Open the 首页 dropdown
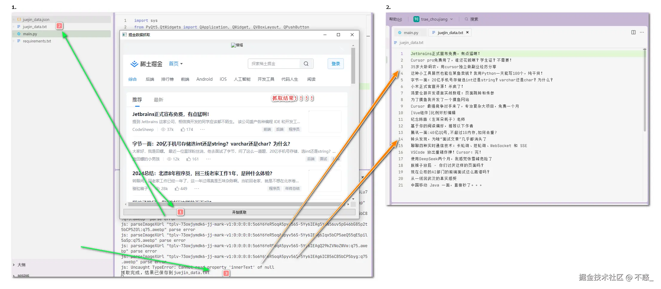The image size is (661, 289). [176, 64]
